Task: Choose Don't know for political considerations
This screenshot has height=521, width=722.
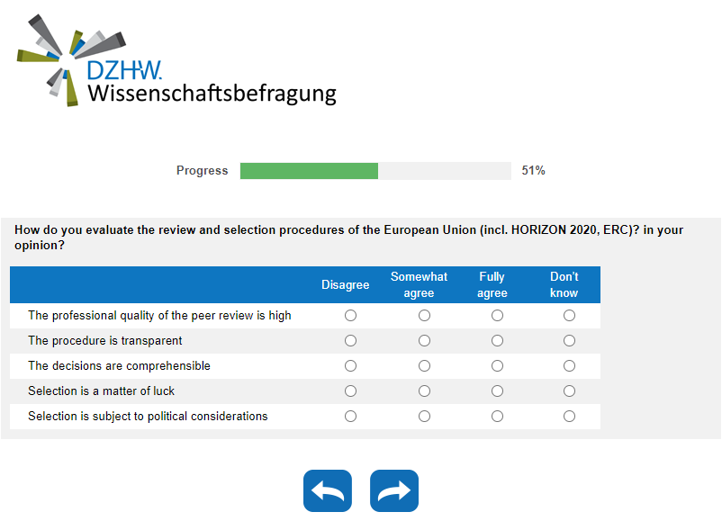Action: pos(569,417)
